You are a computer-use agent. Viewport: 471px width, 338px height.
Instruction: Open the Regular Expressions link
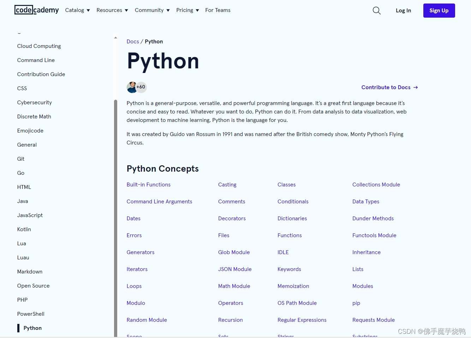[302, 320]
